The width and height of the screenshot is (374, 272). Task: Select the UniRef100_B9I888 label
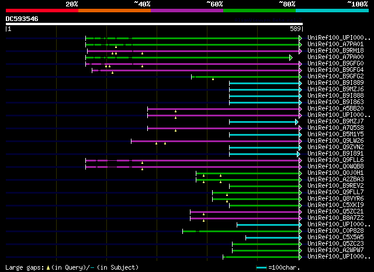pos(335,96)
